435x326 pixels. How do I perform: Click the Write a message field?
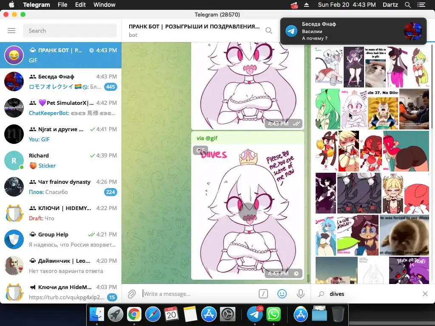coord(199,294)
